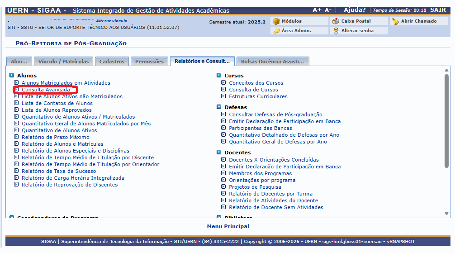Open Caixa Postal mailbox icon
455x253 pixels.
[x=336, y=21]
